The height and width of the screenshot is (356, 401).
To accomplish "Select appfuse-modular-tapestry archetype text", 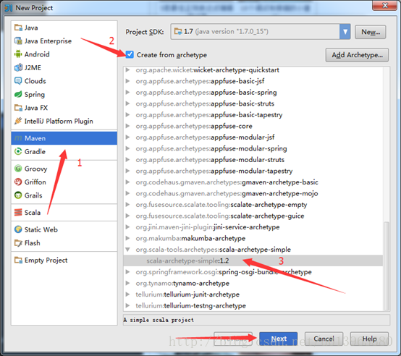I will coord(252,171).
